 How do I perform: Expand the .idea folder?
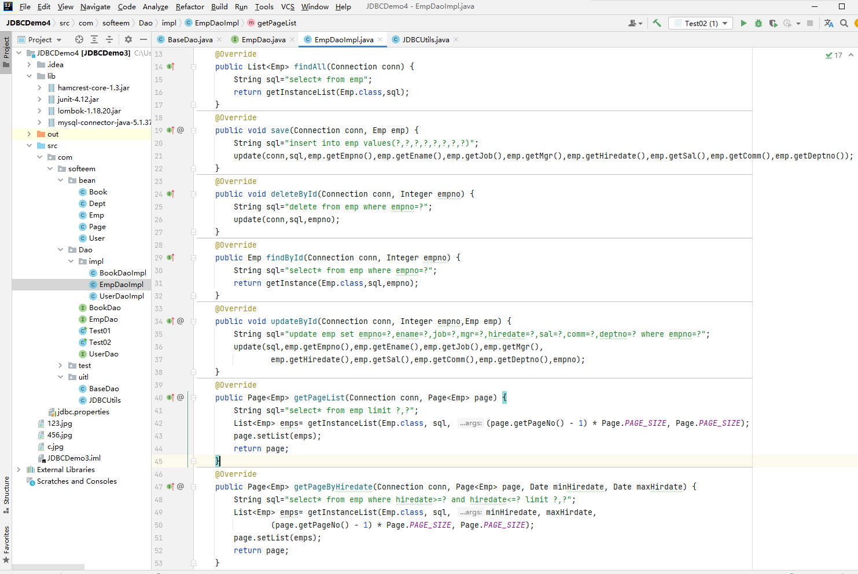tap(29, 64)
